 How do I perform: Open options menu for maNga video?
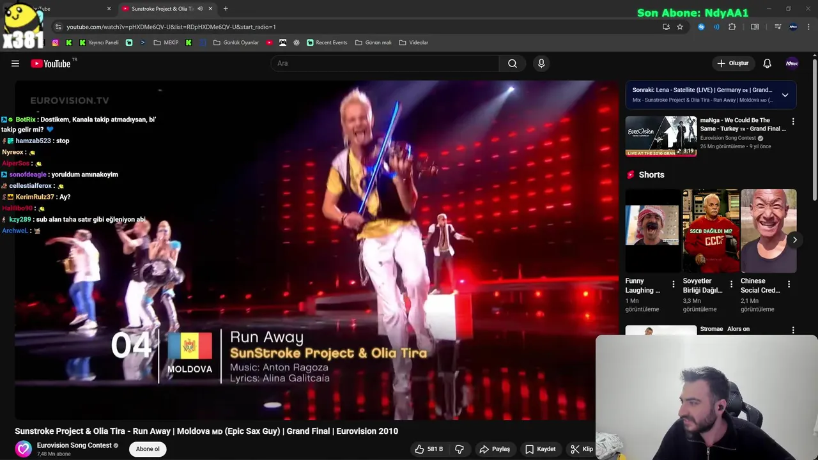click(x=793, y=121)
